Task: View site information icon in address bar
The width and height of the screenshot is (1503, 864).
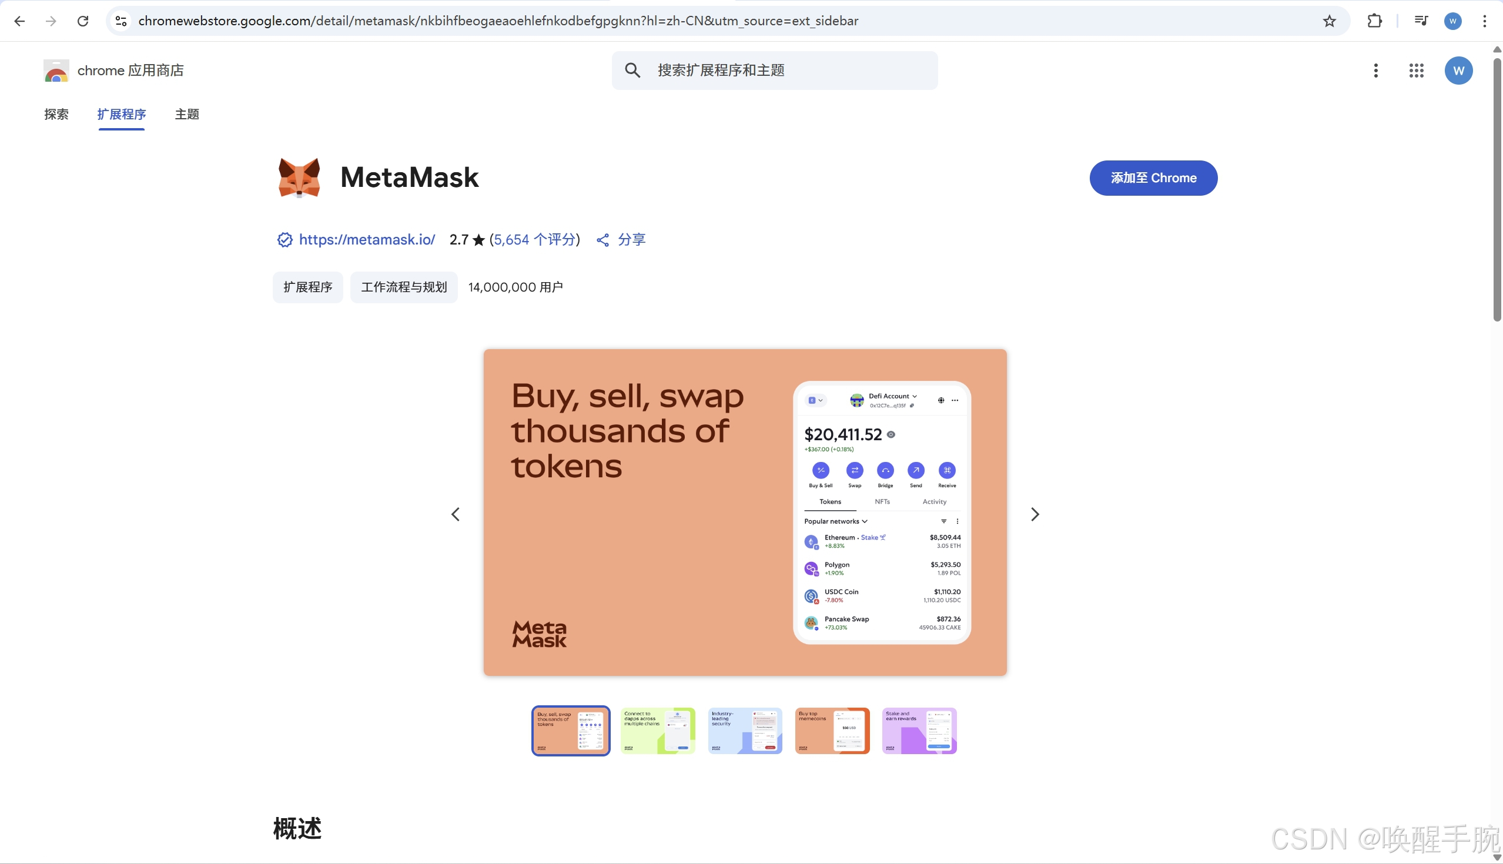Action: (x=121, y=21)
